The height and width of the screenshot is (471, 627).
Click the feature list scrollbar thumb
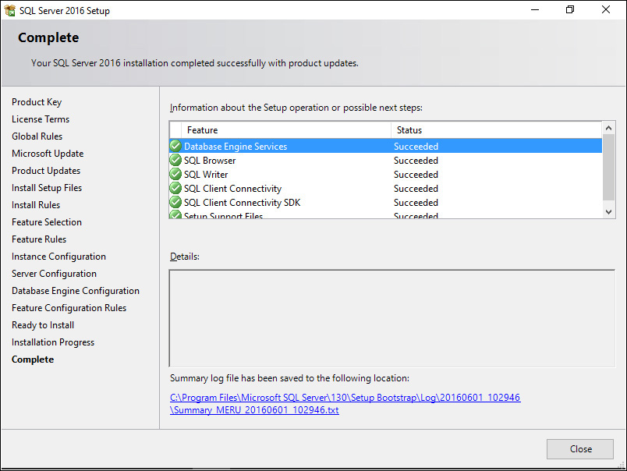click(609, 167)
